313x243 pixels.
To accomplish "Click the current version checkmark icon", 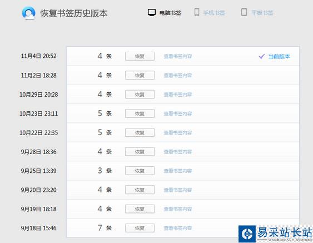I will (x=262, y=57).
